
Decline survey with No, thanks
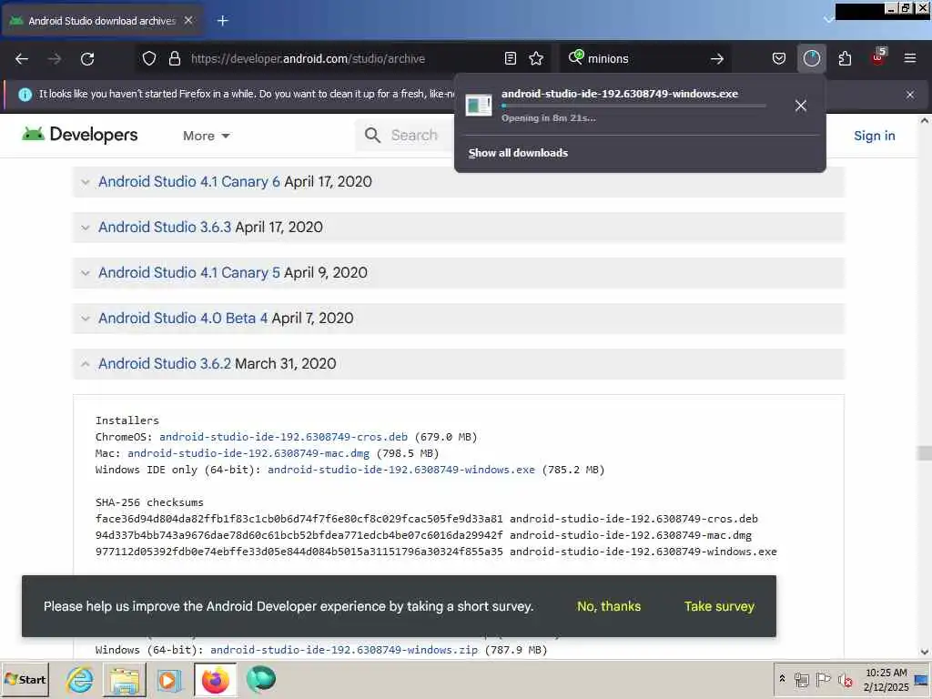(x=609, y=606)
